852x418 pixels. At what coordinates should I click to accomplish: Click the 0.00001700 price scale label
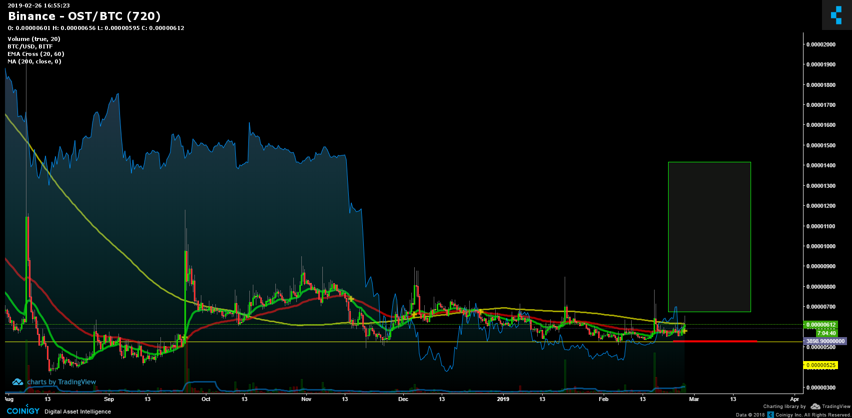pos(821,105)
